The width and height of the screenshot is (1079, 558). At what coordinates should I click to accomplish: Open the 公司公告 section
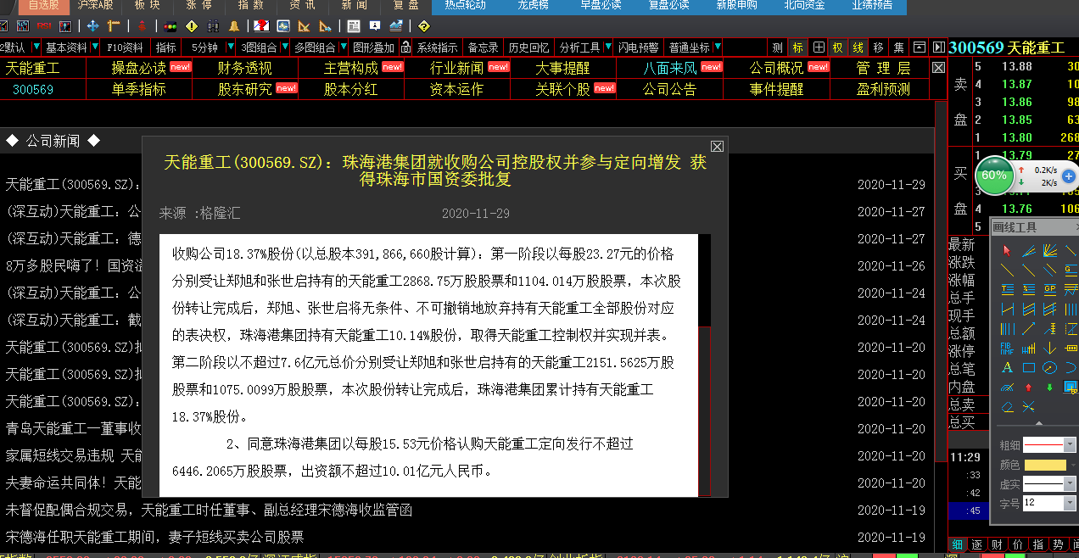(x=669, y=89)
